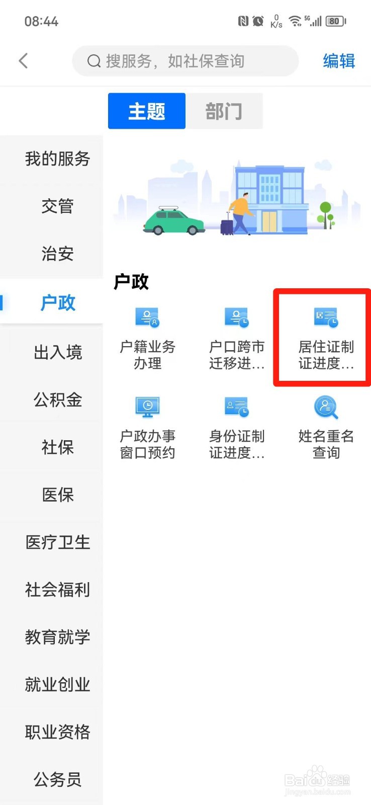Tap the 编辑 button

(339, 61)
